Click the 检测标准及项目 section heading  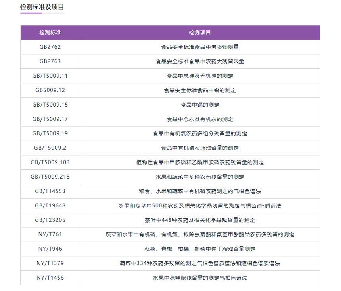tap(42, 7)
